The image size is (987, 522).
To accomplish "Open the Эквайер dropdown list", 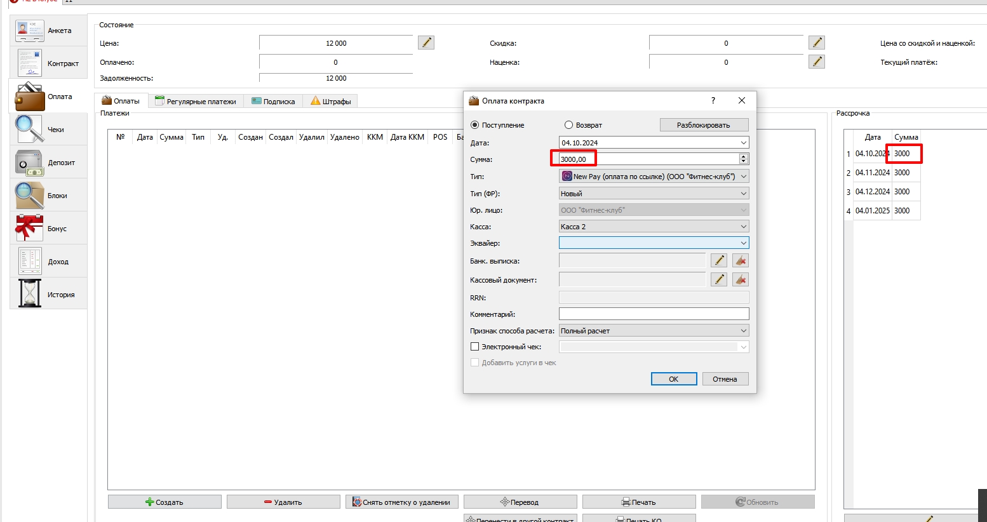I will click(654, 243).
